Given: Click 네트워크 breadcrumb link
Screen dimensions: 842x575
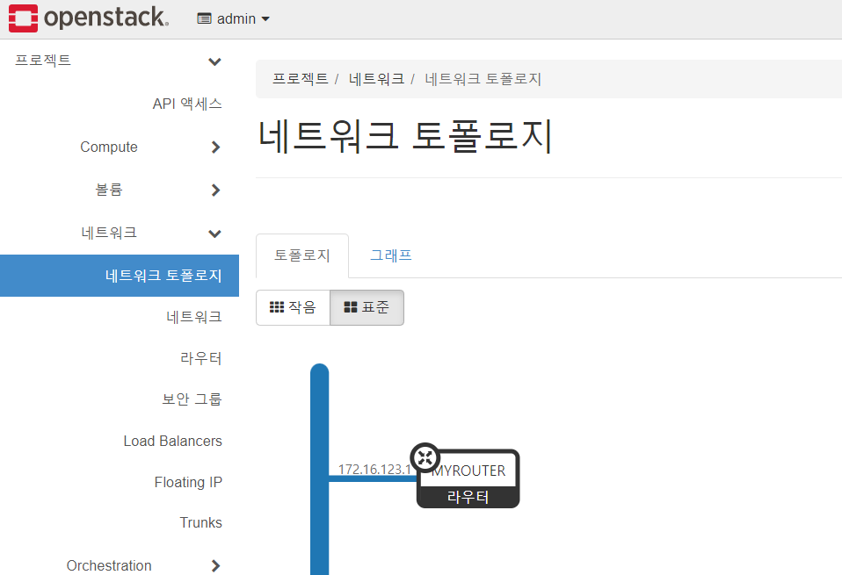Looking at the screenshot, I should coord(376,79).
